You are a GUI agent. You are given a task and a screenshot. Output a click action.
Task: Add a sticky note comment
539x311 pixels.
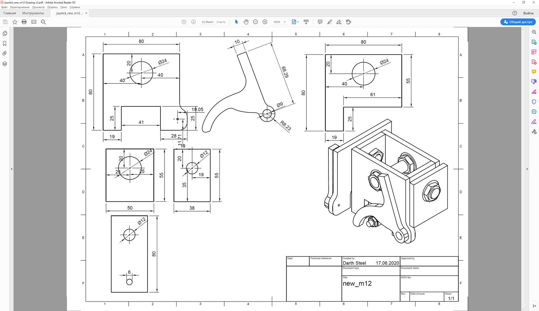pyautogui.click(x=320, y=22)
